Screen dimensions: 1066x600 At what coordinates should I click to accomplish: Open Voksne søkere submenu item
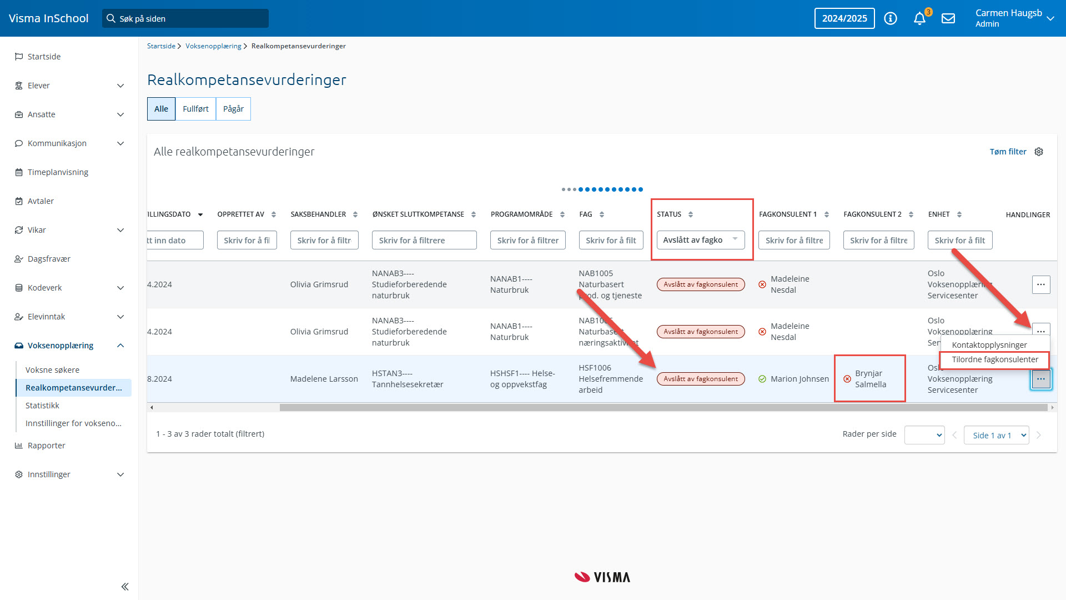pyautogui.click(x=52, y=370)
